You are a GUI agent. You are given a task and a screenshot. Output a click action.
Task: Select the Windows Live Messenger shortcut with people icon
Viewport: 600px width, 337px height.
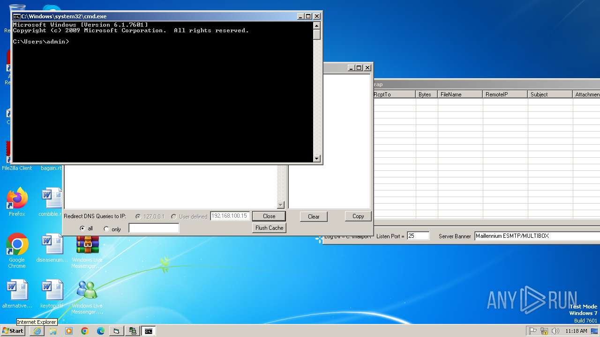point(87,297)
